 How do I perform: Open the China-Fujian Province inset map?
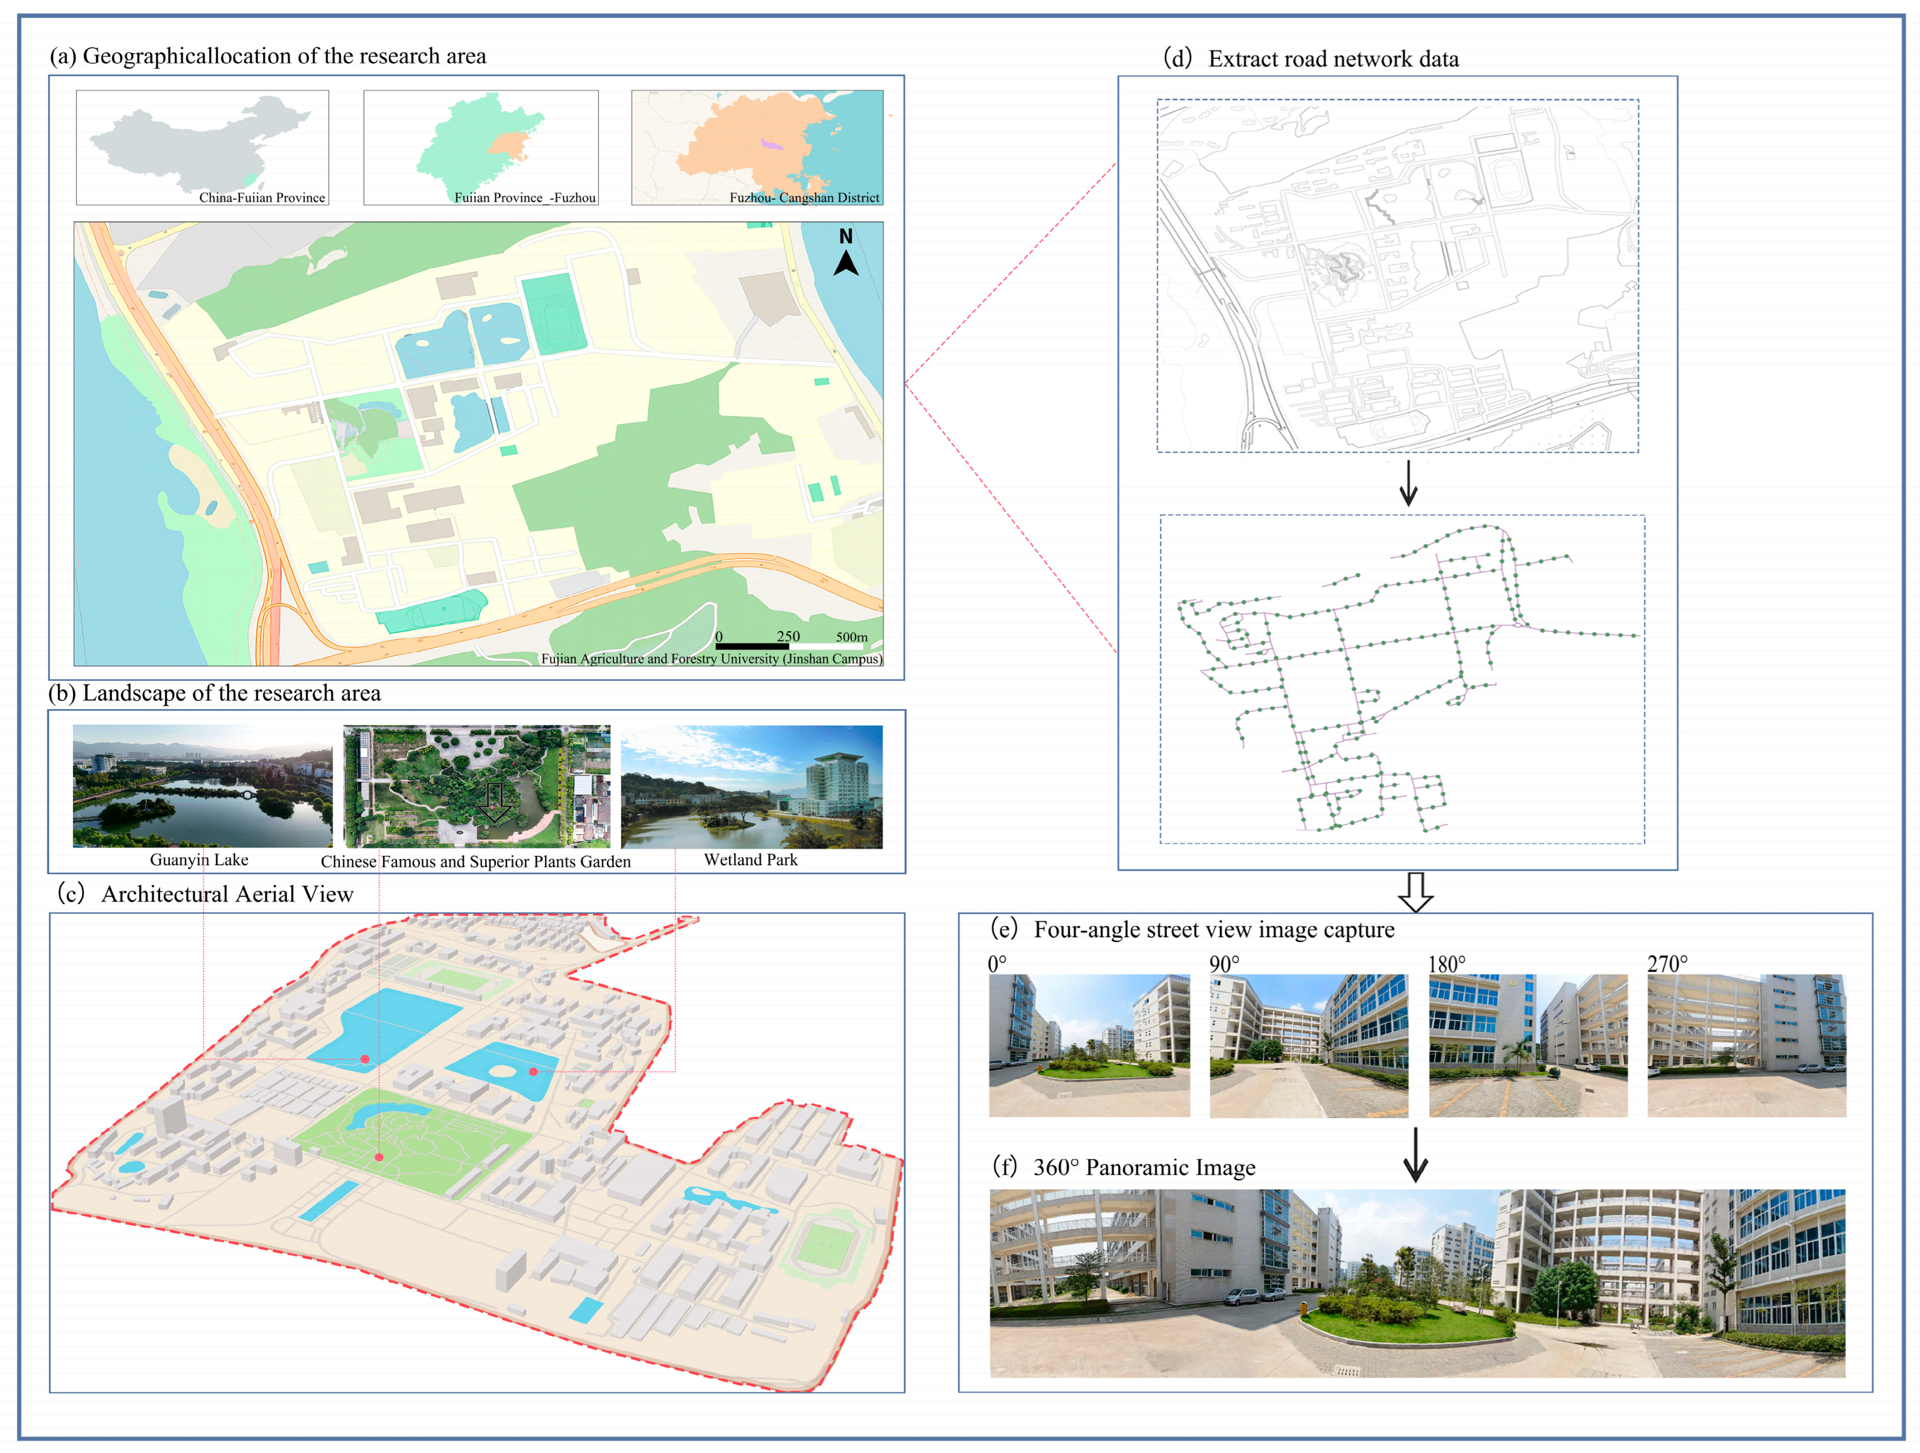click(202, 148)
